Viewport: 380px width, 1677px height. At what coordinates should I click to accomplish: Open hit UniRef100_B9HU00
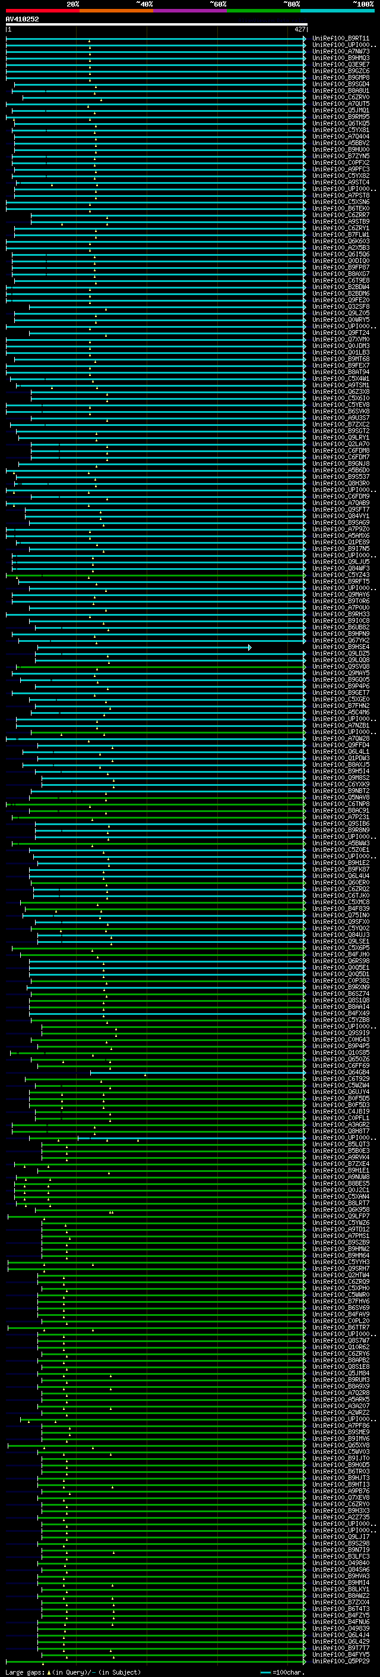click(340, 149)
